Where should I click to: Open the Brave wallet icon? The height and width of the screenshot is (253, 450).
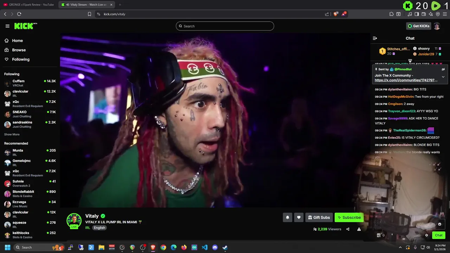click(x=424, y=14)
